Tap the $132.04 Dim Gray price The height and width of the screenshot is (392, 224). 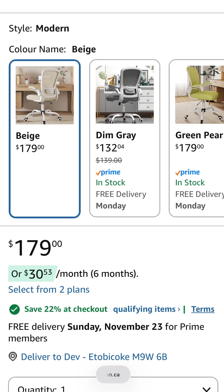(x=110, y=148)
